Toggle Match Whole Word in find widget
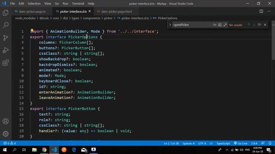The width and height of the screenshot is (275, 154). tap(220, 25)
